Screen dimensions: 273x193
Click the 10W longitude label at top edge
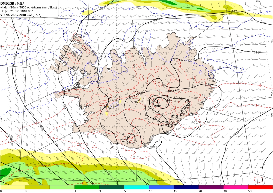point(258,1)
